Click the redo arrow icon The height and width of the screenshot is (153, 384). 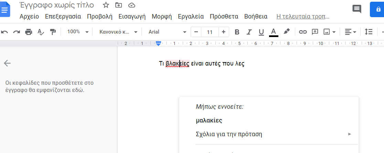pyautogui.click(x=17, y=32)
